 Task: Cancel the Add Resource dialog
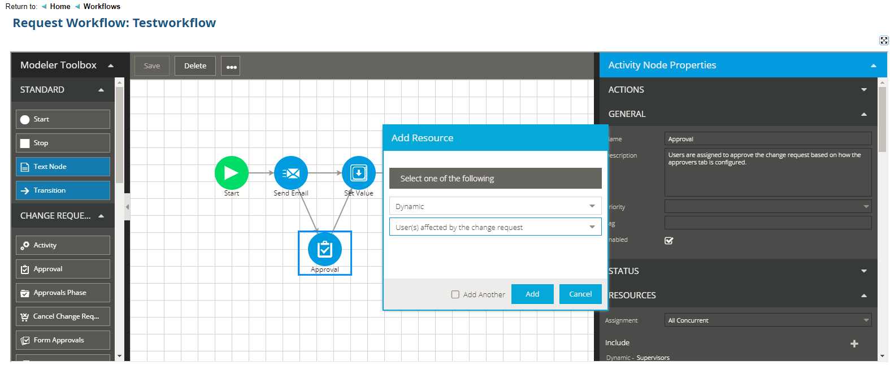[580, 294]
